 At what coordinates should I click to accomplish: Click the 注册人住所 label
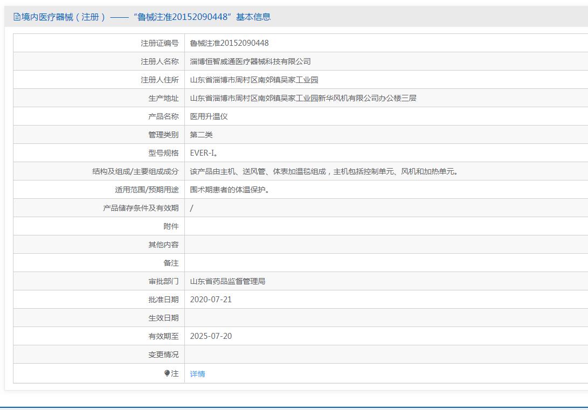coord(160,80)
